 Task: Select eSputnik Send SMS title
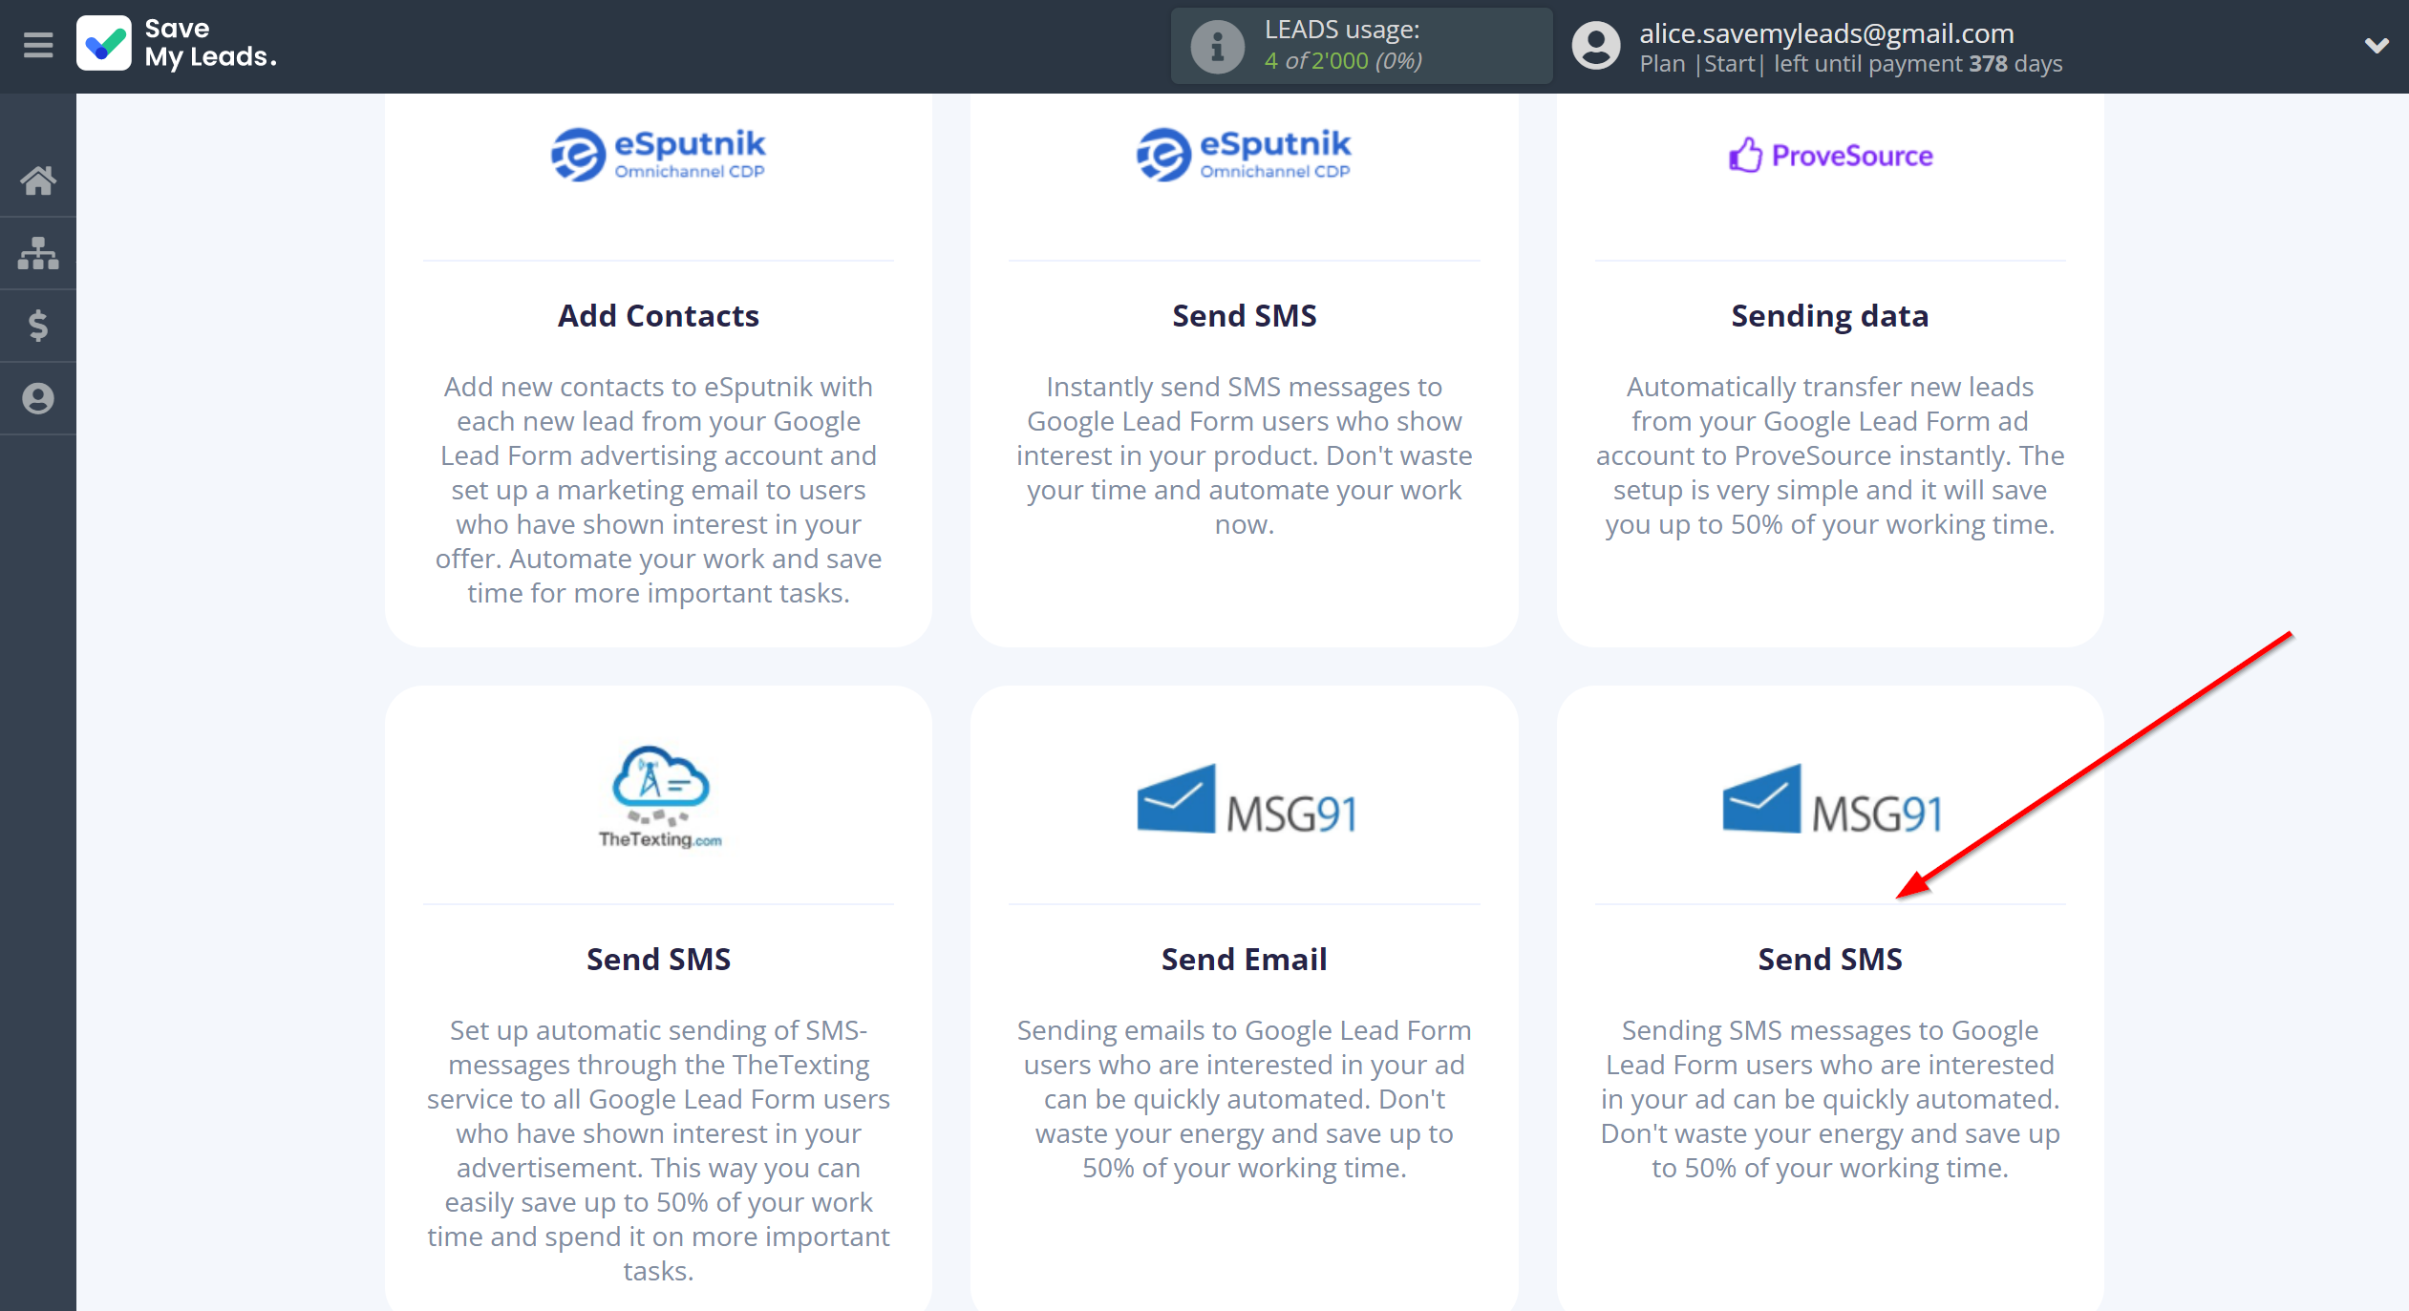[1244, 316]
